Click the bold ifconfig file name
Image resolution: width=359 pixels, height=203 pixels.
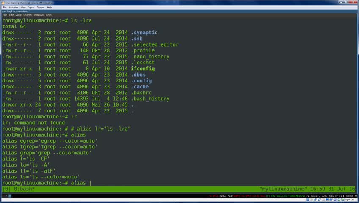pos(143,69)
